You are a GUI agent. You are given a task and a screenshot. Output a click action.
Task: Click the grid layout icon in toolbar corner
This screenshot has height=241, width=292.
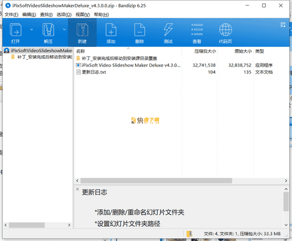tap(283, 25)
